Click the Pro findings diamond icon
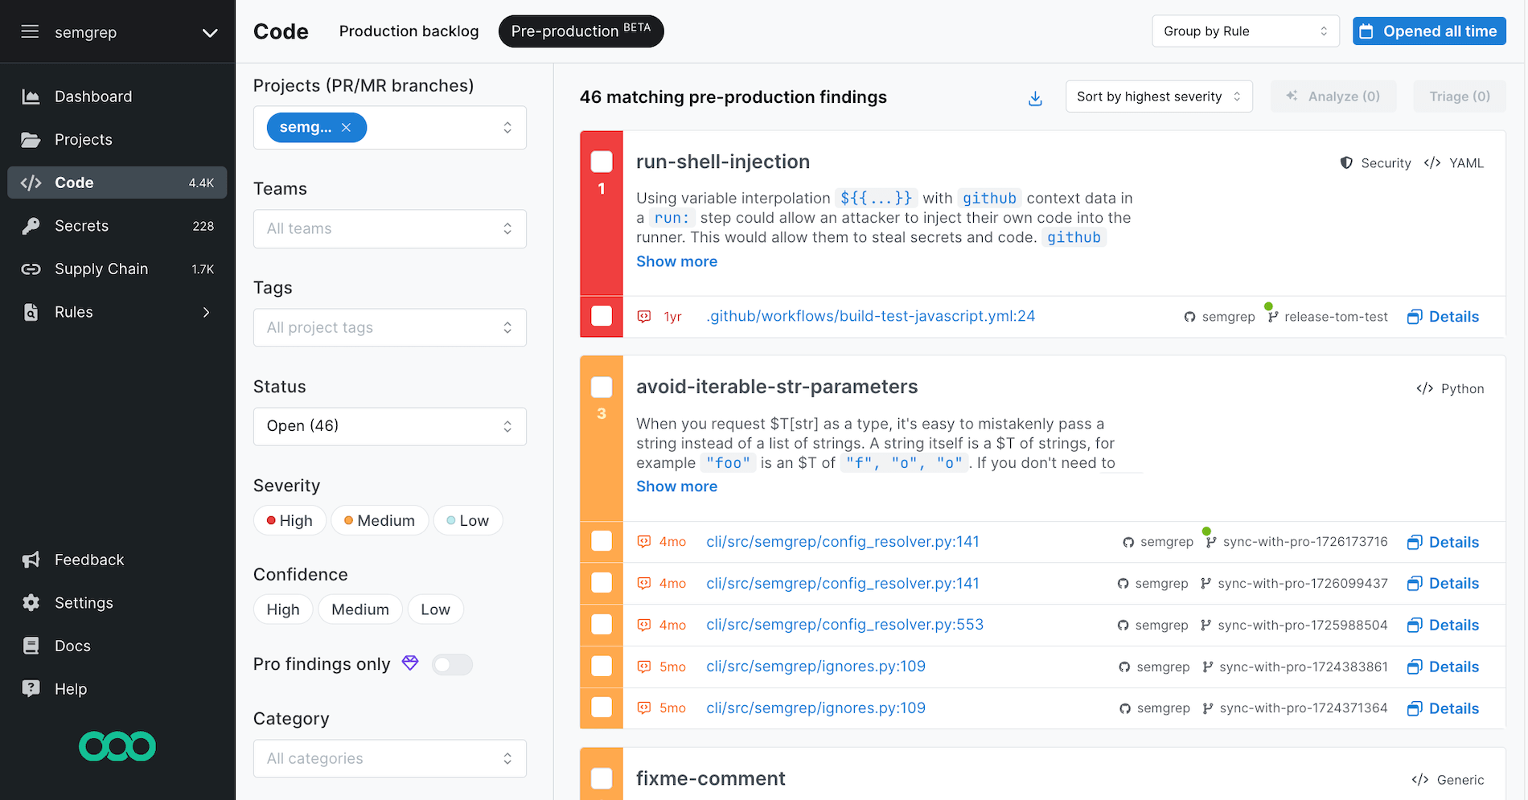 click(410, 663)
